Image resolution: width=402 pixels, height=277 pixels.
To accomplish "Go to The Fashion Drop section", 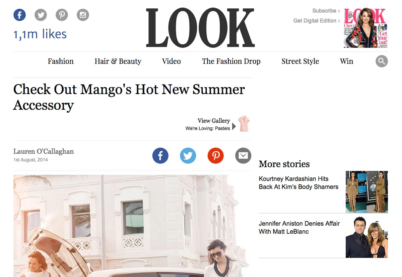I will (231, 61).
